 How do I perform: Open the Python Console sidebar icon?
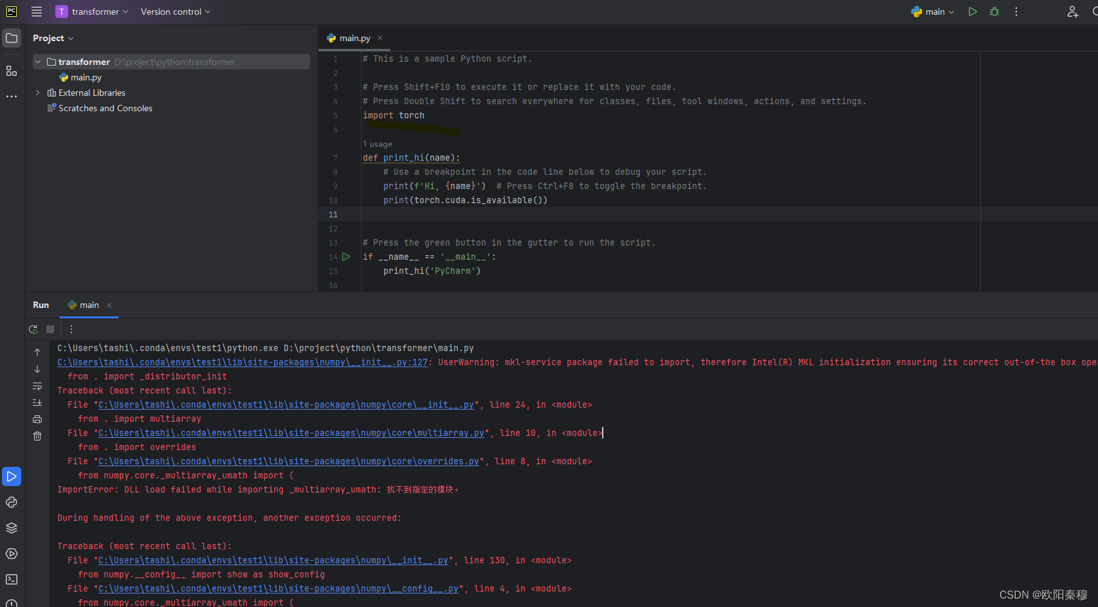point(12,502)
